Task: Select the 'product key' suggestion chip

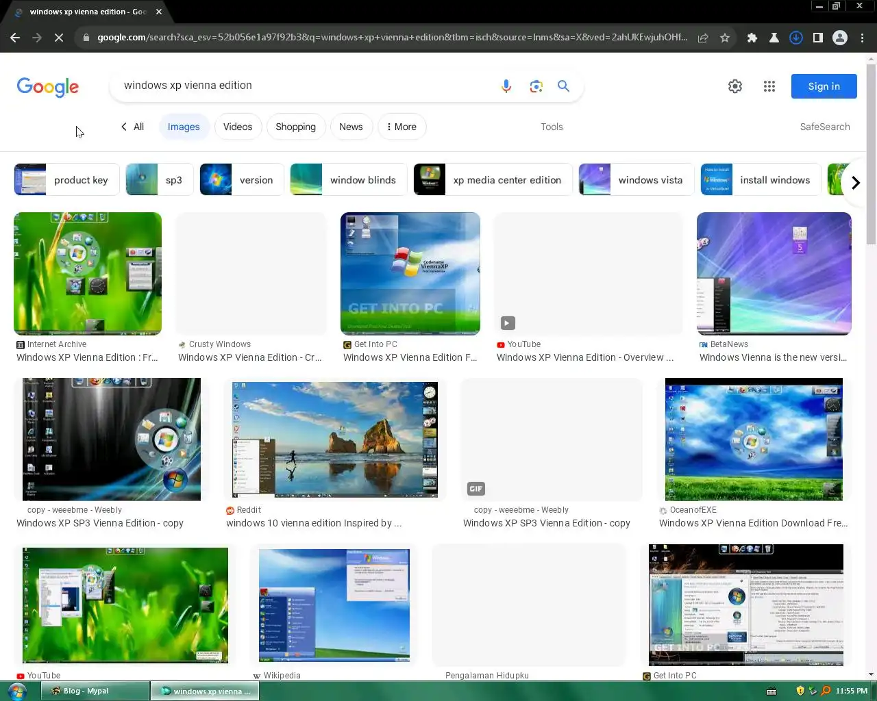Action: point(66,180)
